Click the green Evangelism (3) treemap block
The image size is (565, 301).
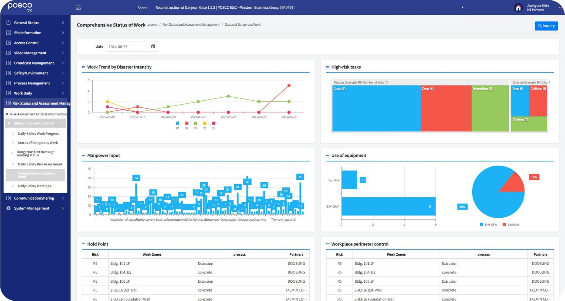coord(490,108)
